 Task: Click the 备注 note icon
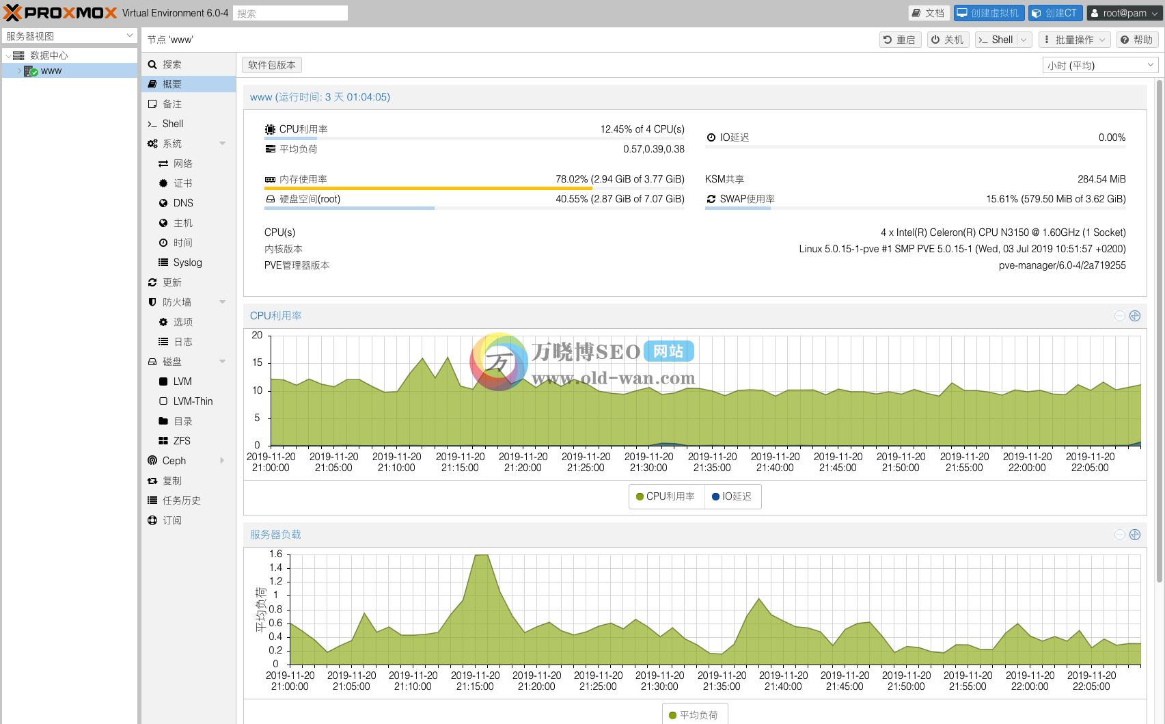(152, 104)
